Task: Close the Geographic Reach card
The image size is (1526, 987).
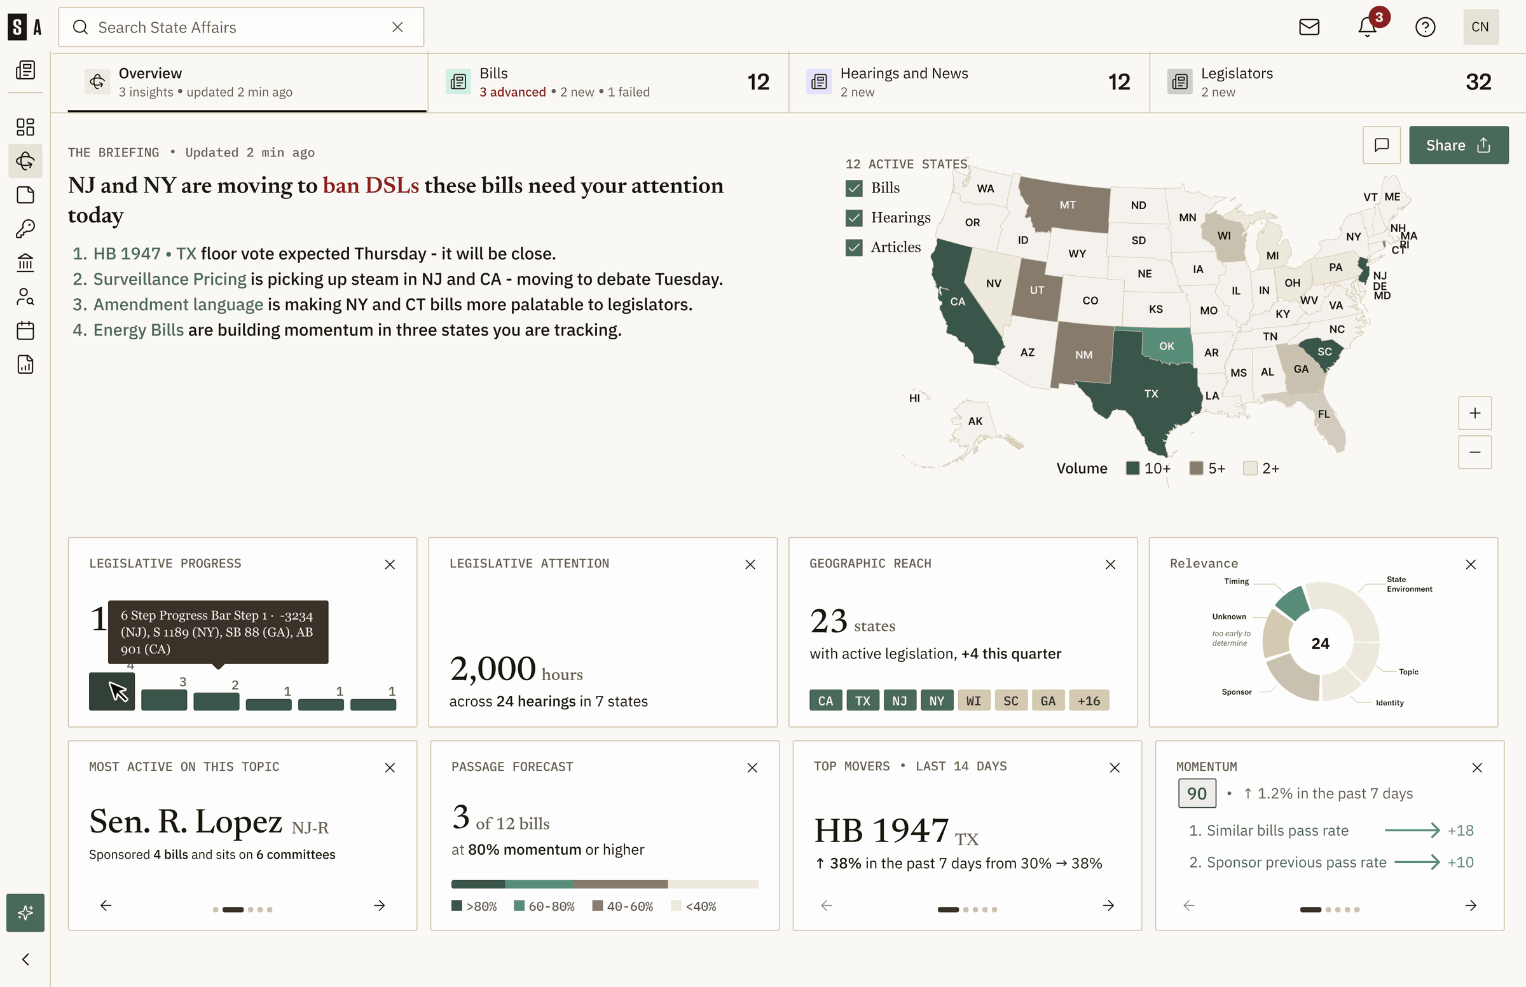Action: [1111, 564]
